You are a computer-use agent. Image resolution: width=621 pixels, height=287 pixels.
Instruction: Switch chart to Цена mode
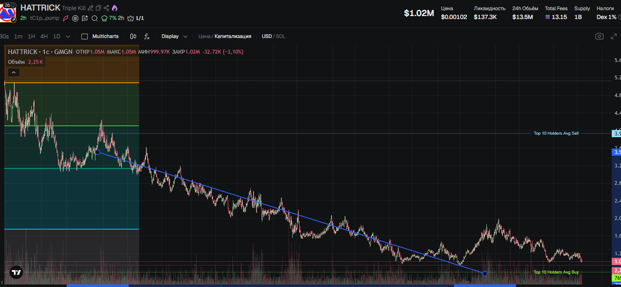point(204,36)
